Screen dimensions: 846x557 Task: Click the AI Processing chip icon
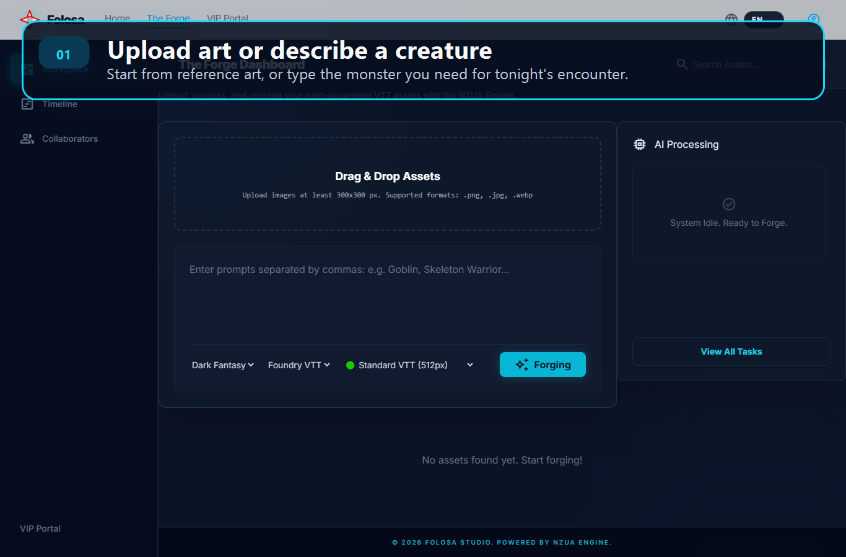tap(640, 144)
